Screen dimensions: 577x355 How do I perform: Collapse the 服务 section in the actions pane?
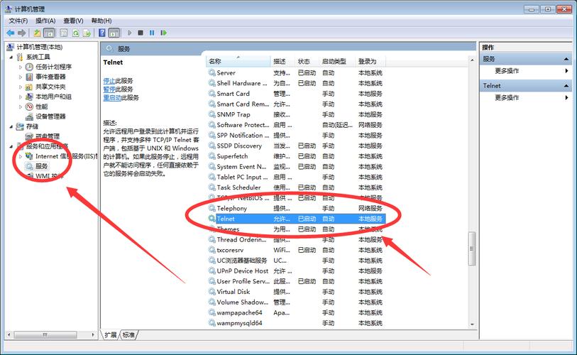[x=566, y=59]
